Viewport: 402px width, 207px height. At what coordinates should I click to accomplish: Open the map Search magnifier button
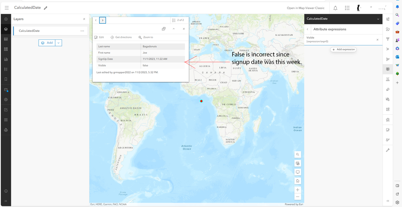[x=298, y=154]
